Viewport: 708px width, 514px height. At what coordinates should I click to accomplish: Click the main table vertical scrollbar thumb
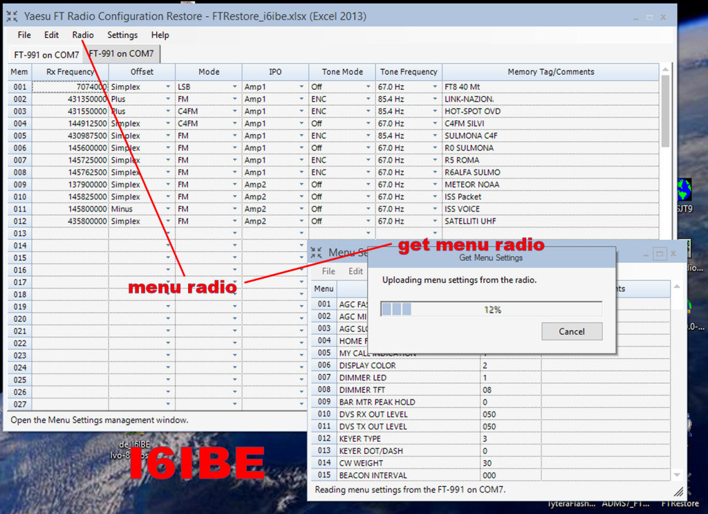(665, 111)
